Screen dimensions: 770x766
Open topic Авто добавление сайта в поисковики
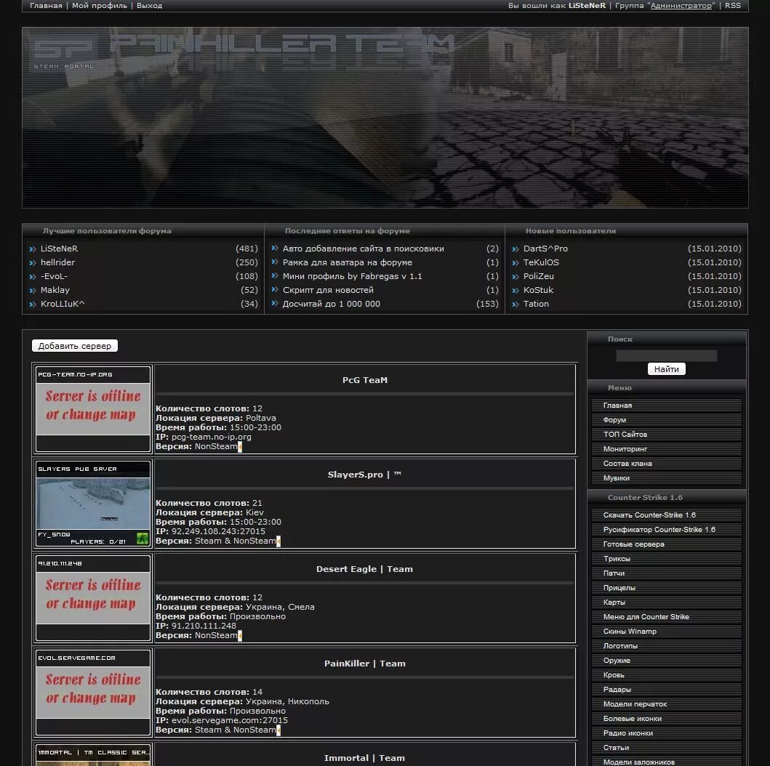(x=364, y=249)
